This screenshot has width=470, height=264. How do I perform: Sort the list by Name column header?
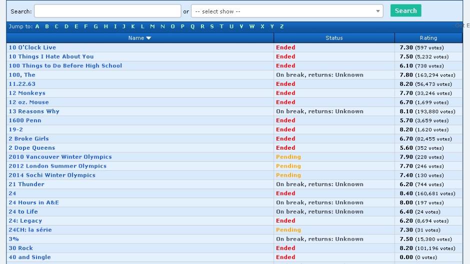click(x=139, y=38)
